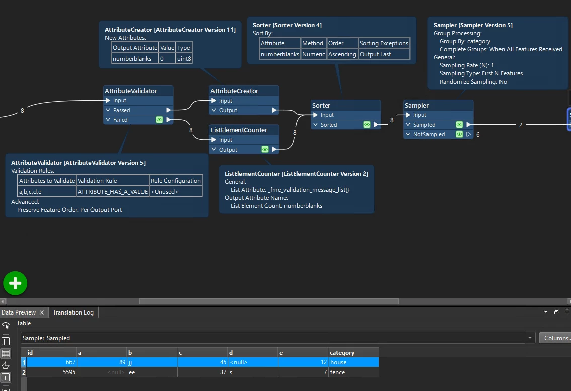
Task: Click the ListElementCounter Output port arrow
Action: [274, 149]
